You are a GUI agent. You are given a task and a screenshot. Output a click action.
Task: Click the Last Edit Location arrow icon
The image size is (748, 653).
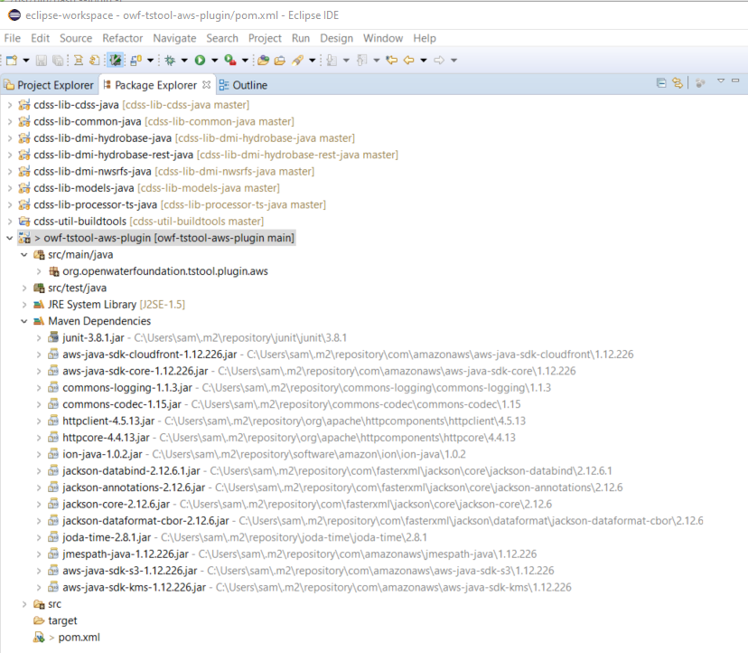tap(392, 61)
